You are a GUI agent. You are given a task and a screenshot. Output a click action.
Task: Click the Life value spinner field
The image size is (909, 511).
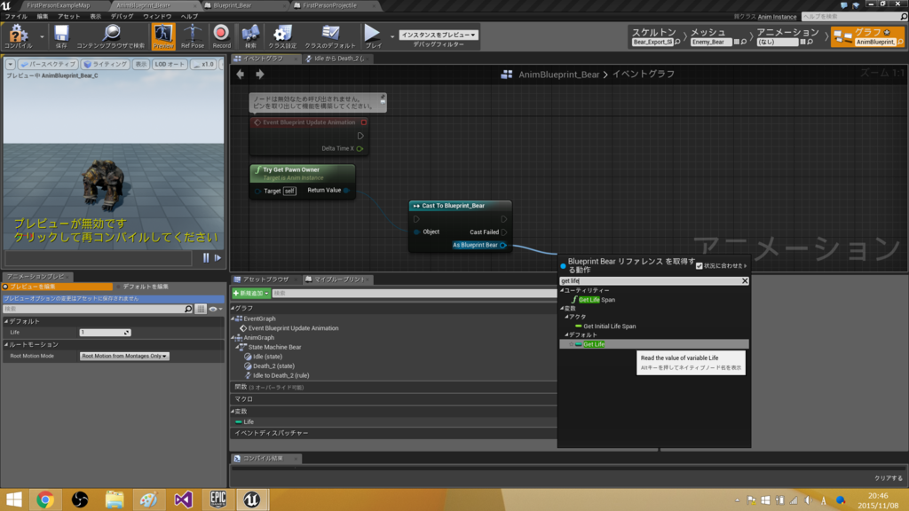click(x=105, y=333)
